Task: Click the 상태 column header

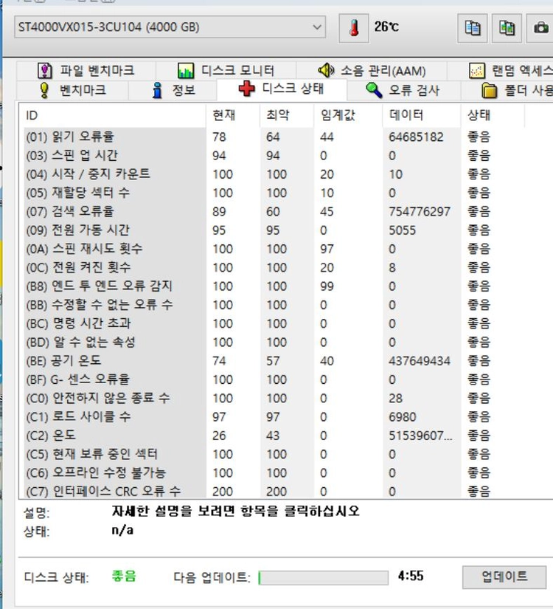Action: (492, 115)
